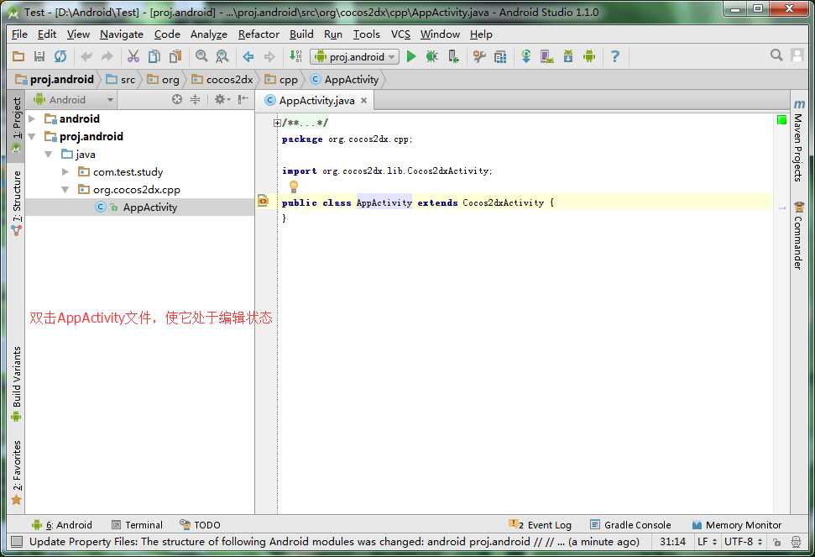Open Android Device Monitor icon
This screenshot has width=815, height=557.
coord(589,56)
